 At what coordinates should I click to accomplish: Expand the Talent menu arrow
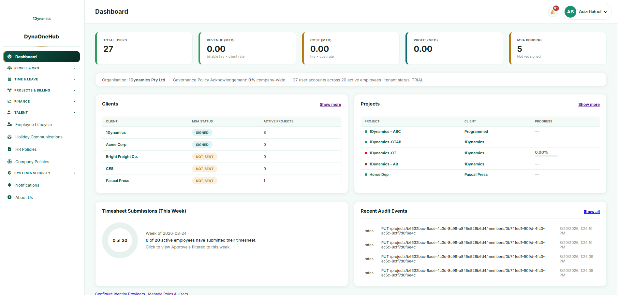pos(75,112)
